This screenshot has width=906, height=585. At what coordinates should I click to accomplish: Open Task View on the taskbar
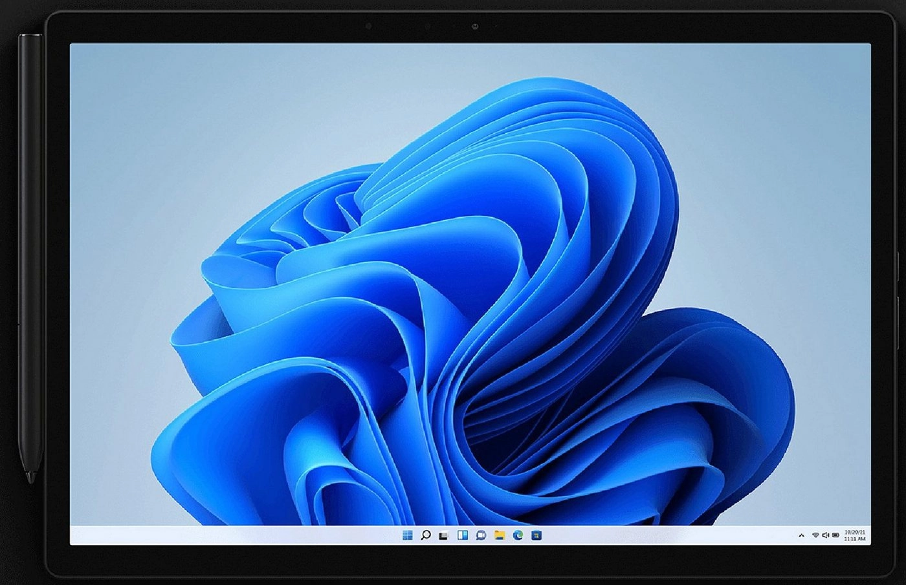[x=443, y=536]
